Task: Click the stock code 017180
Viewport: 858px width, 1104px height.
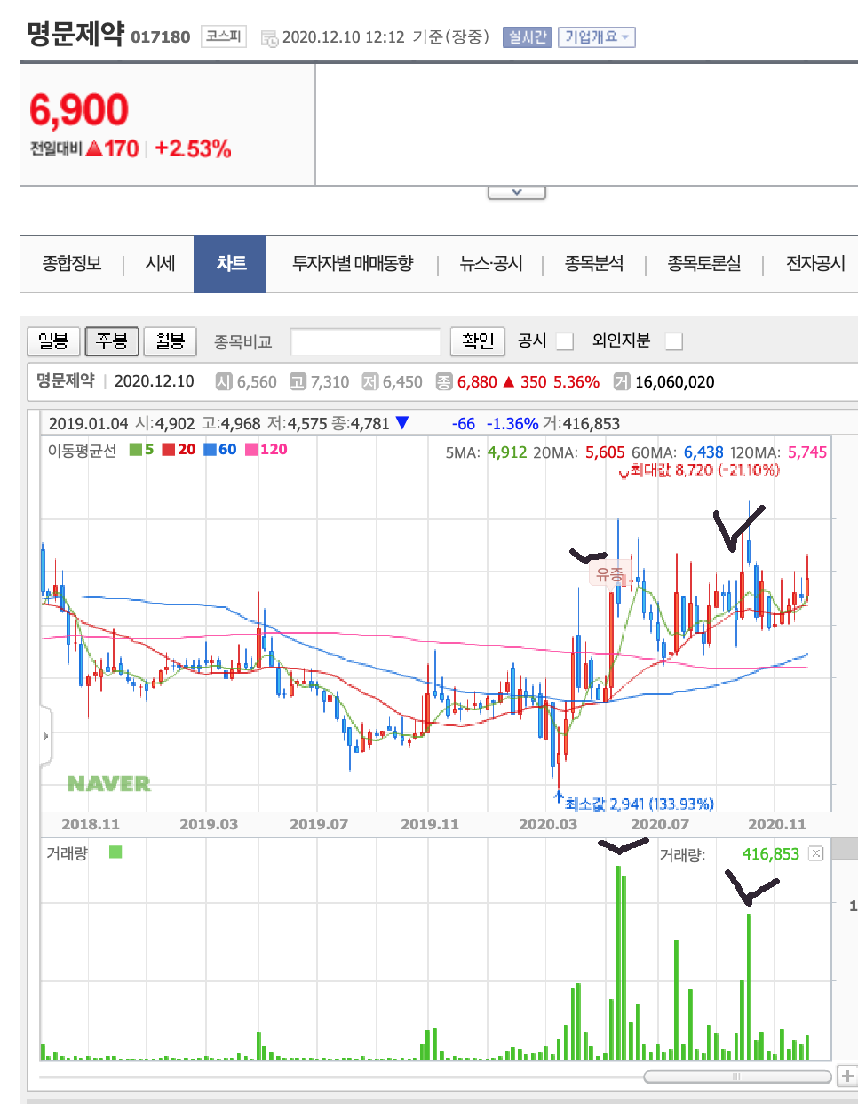Action: tap(161, 36)
